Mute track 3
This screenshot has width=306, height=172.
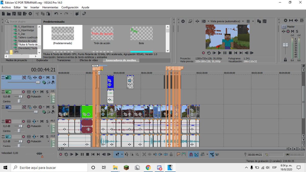click(48, 77)
